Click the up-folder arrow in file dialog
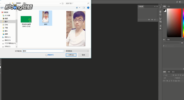This screenshot has width=184, height=100. 10,4
